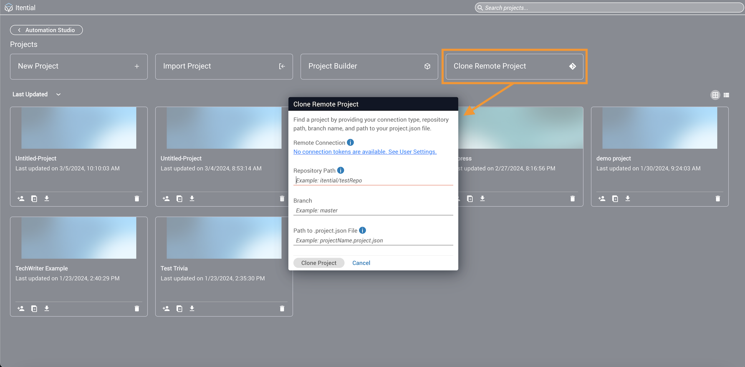The height and width of the screenshot is (367, 745).
Task: Open Project Builder
Action: tap(369, 66)
